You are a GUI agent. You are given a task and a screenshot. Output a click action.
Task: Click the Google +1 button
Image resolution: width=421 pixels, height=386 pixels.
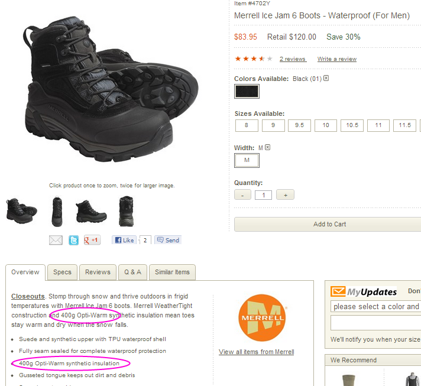(92, 240)
